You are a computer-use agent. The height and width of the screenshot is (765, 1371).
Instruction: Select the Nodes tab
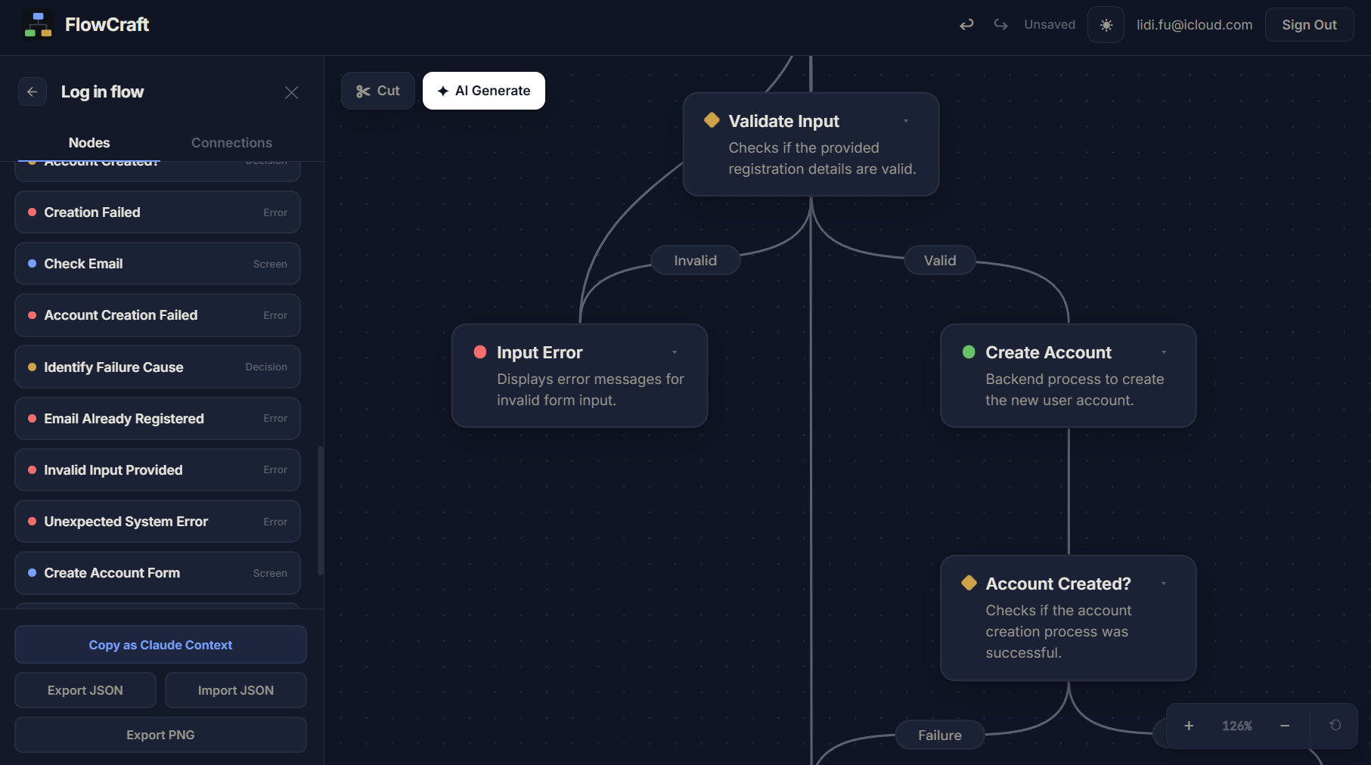pos(89,143)
